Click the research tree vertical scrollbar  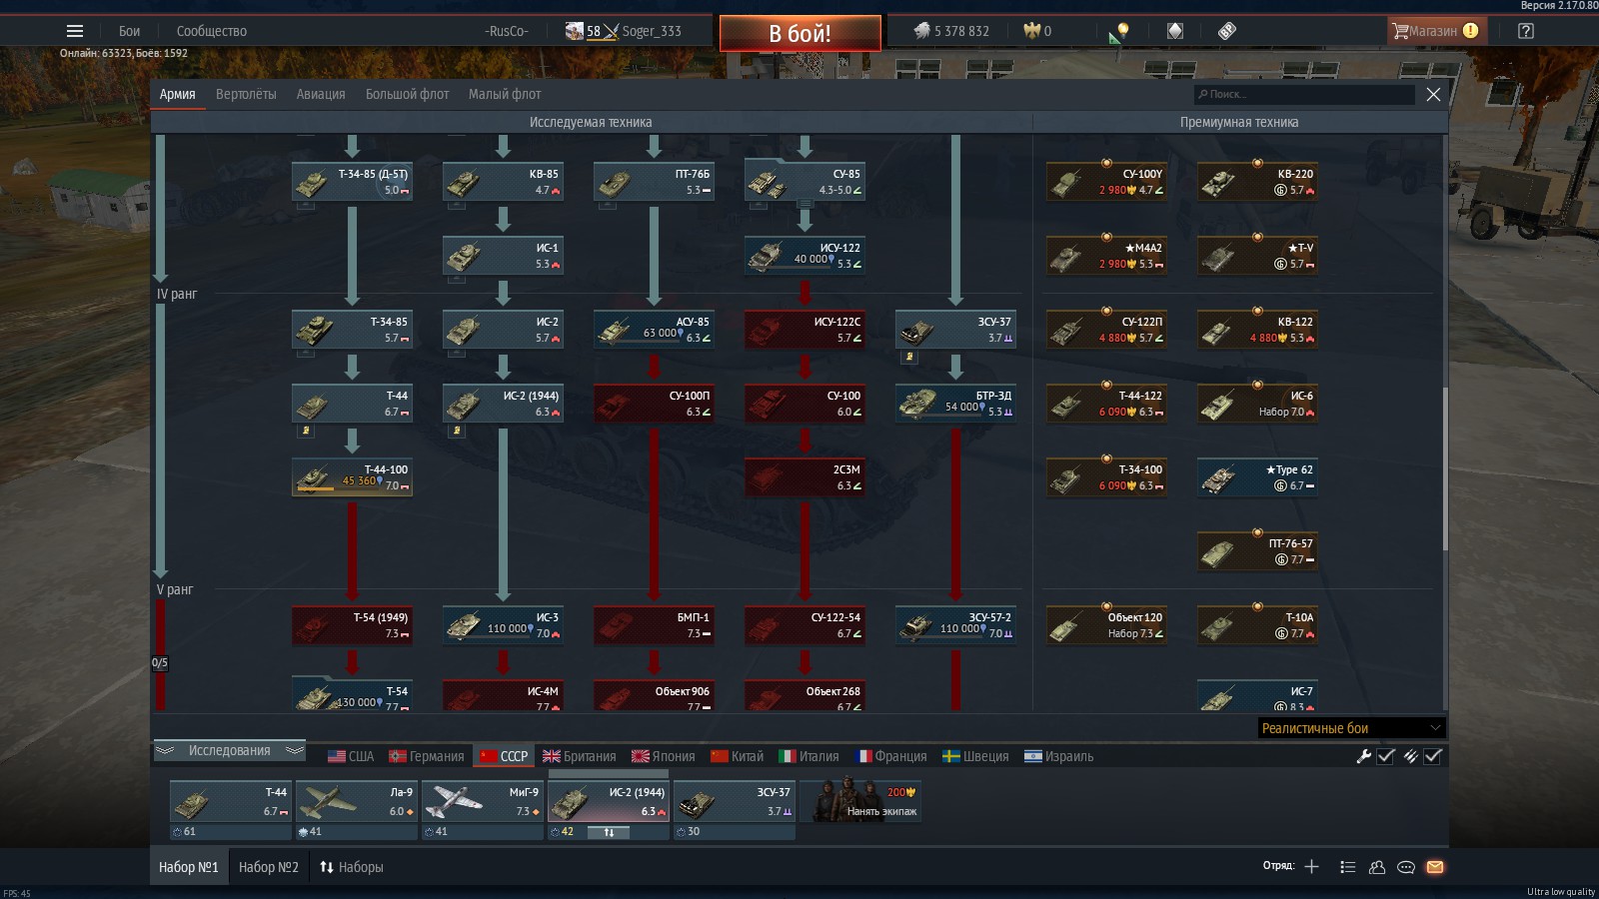(1445, 468)
